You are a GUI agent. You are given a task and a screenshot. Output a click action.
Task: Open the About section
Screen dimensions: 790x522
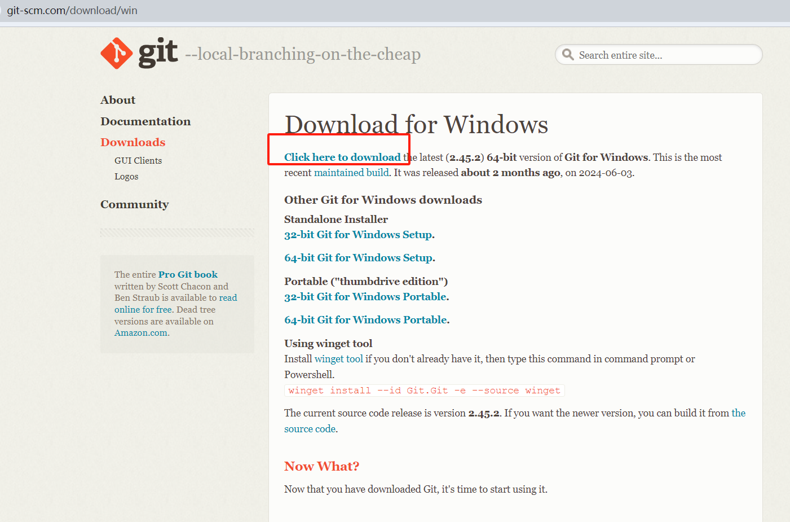118,100
